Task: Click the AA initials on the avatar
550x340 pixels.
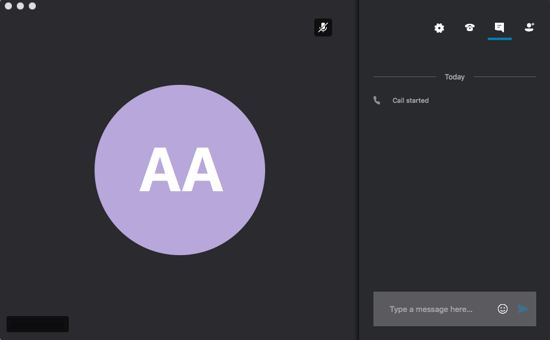Action: 181,170
